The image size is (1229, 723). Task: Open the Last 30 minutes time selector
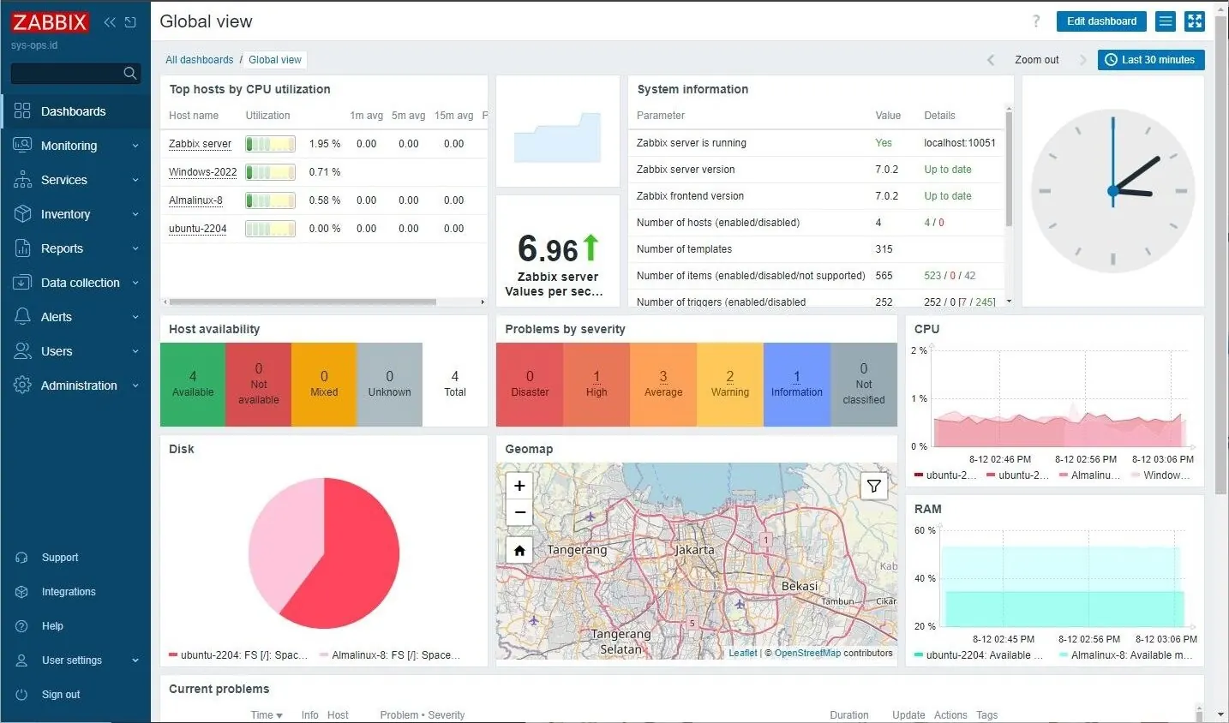pos(1151,60)
